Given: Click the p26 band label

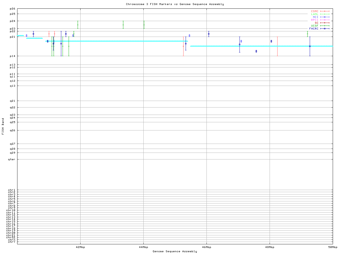Looking at the screenshot, I should pos(12,9).
